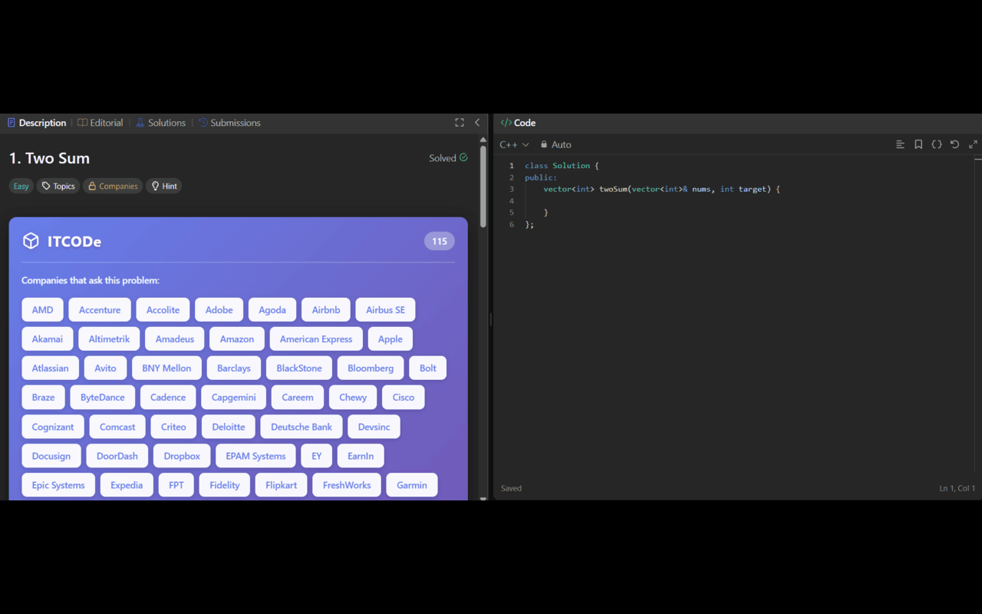
Task: Select the American Express company chip
Action: click(316, 339)
